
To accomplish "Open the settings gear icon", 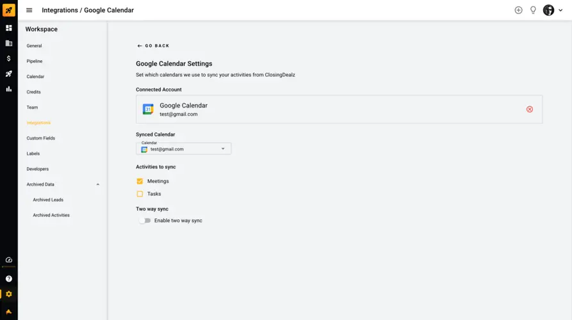I will [9, 294].
